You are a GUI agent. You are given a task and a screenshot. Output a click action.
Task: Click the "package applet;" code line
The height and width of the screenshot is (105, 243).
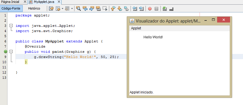(32, 15)
